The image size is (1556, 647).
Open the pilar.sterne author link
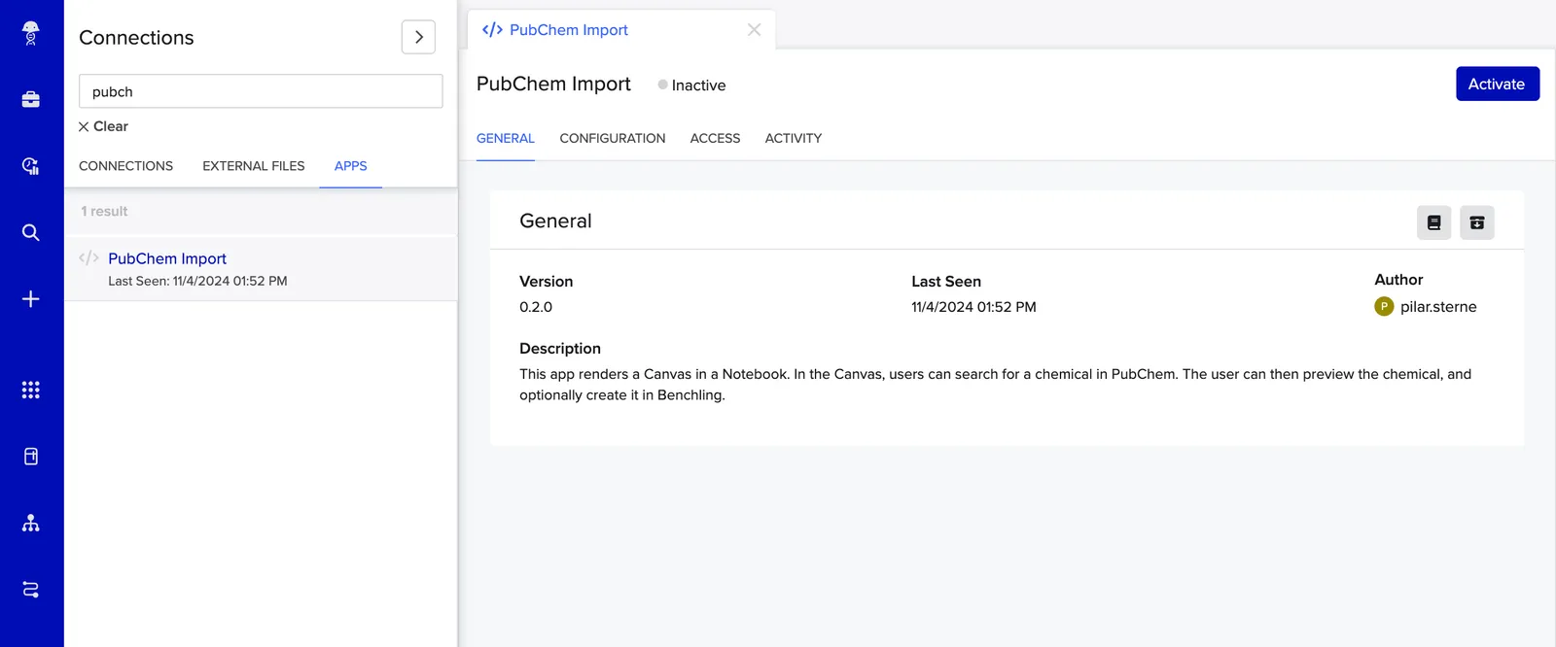[1438, 307]
